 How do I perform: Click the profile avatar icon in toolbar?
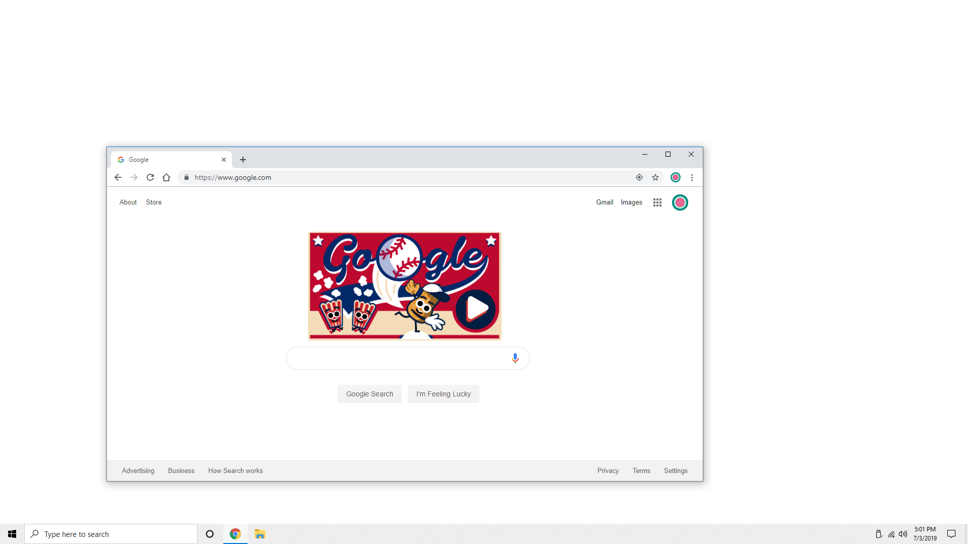tap(676, 177)
